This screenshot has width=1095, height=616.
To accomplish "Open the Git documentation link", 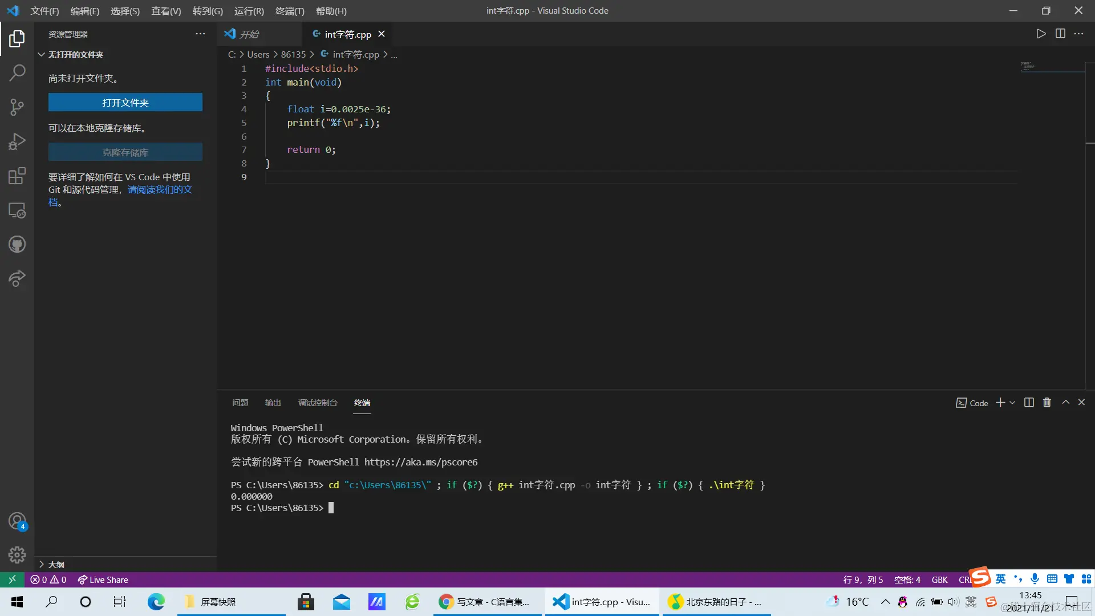I will pos(160,189).
